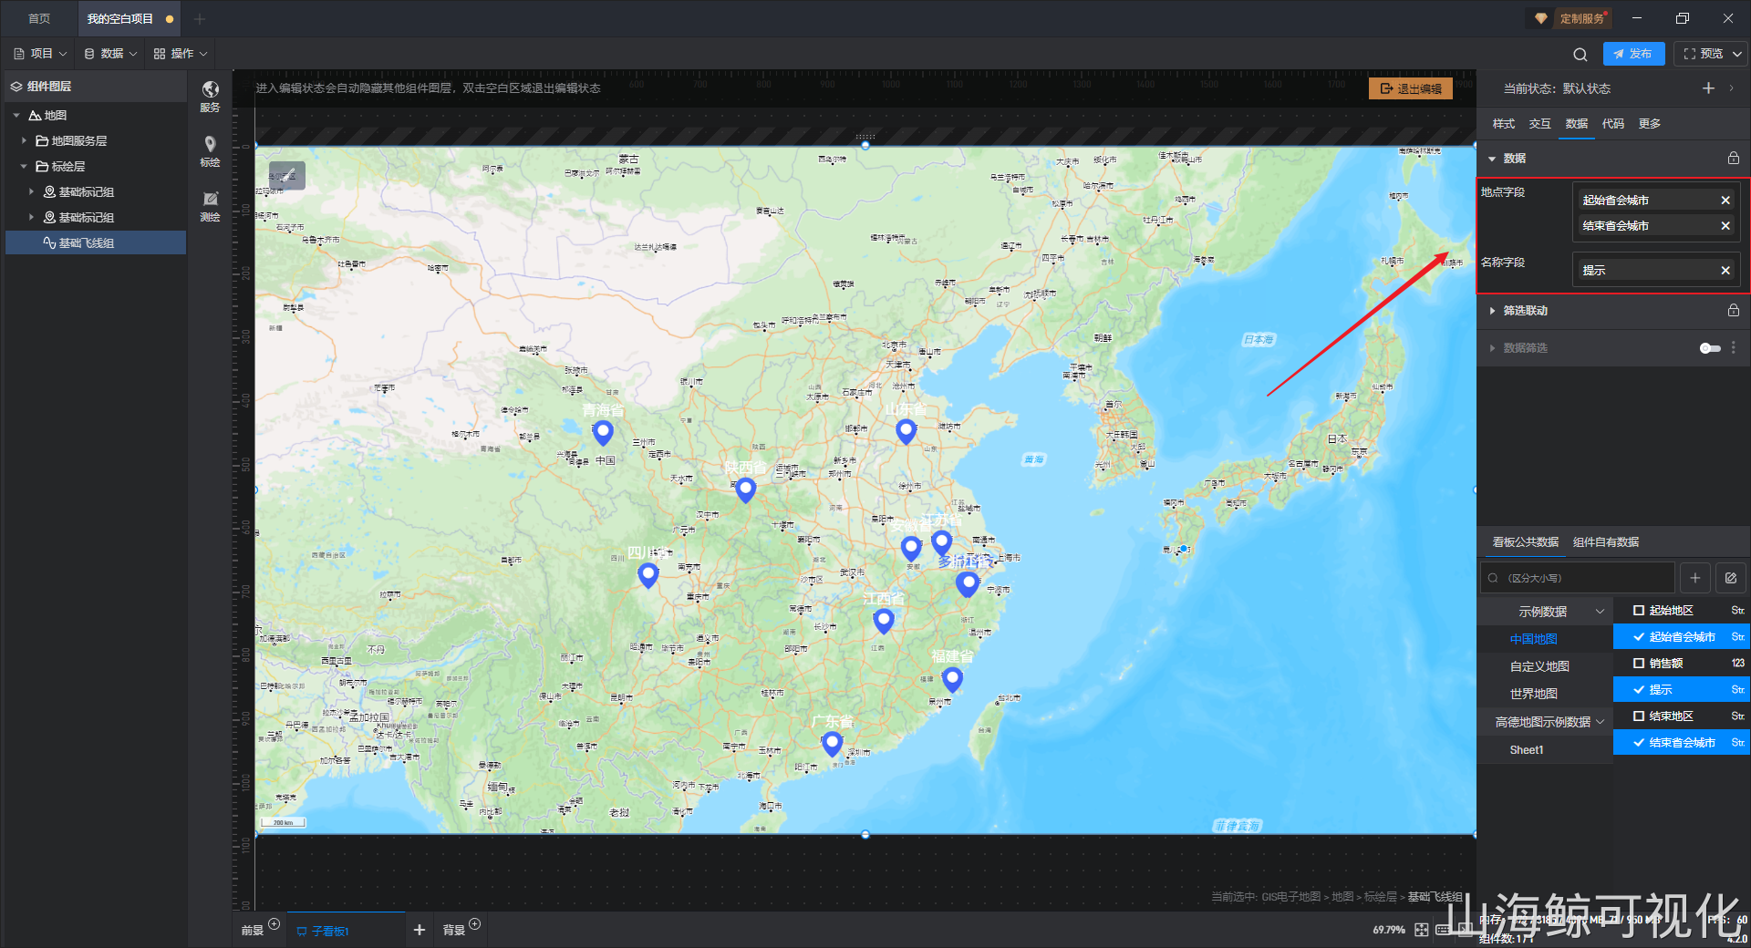Image resolution: width=1751 pixels, height=948 pixels.
Task: Go to the 首页 tab
Action: (x=39, y=18)
